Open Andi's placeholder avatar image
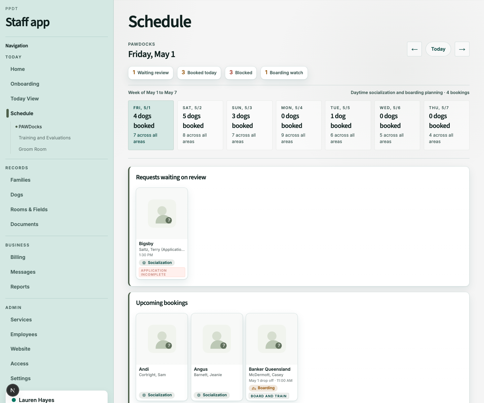 click(162, 339)
